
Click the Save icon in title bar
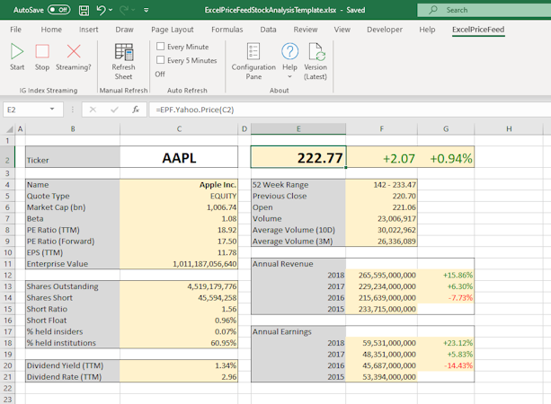pos(82,10)
